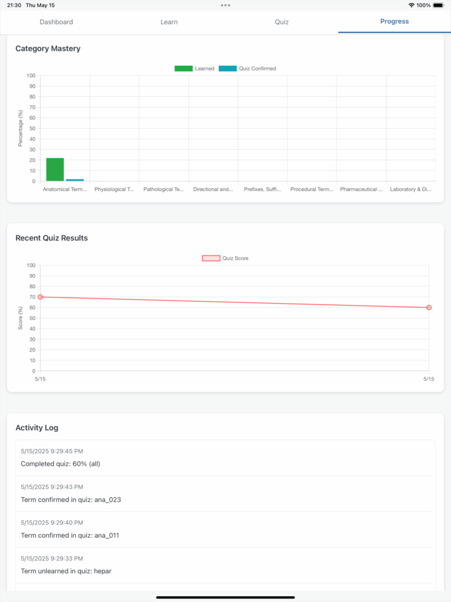Go to the Quiz tab
Image resolution: width=451 pixels, height=602 pixels.
[281, 22]
